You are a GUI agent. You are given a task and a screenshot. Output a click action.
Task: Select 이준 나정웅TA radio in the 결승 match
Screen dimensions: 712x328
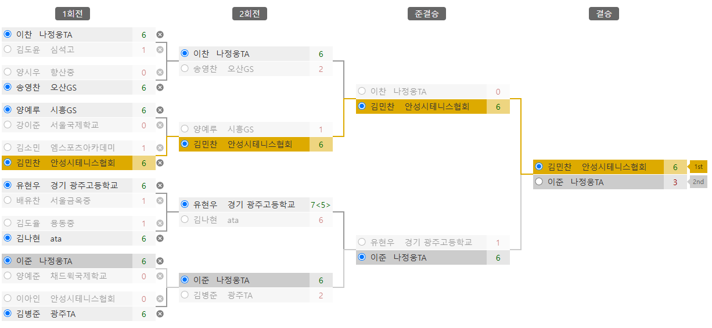coord(539,182)
